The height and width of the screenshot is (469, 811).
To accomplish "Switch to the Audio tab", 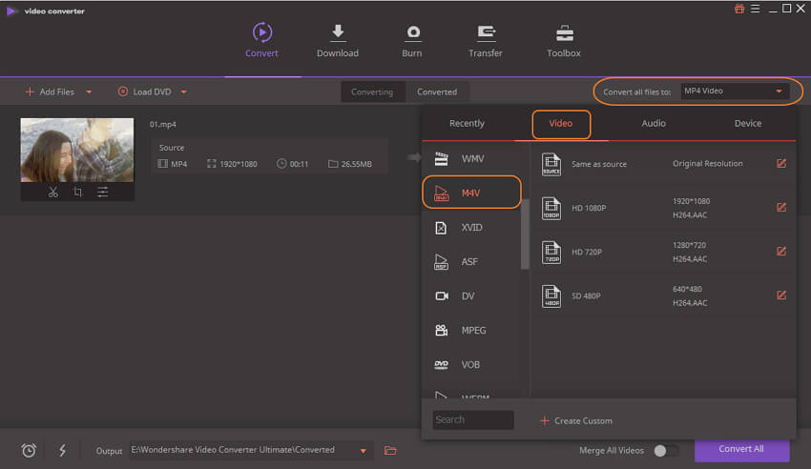I will [654, 124].
